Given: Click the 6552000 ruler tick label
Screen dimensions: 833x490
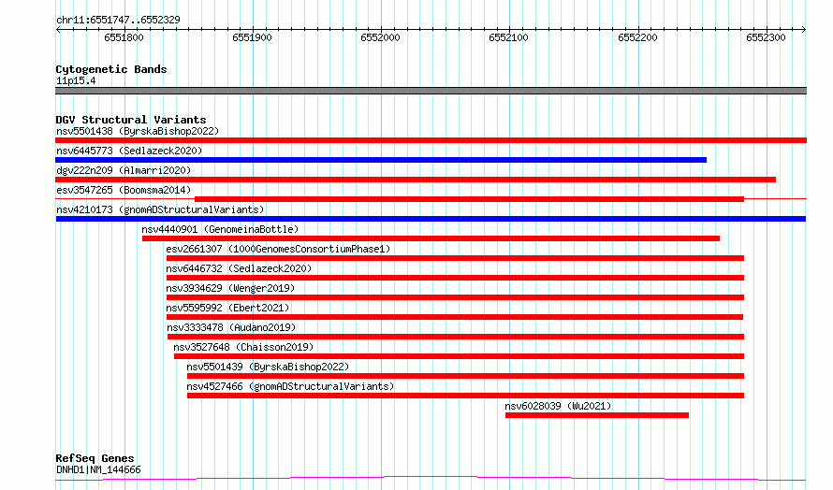Looking at the screenshot, I should pyautogui.click(x=380, y=37).
